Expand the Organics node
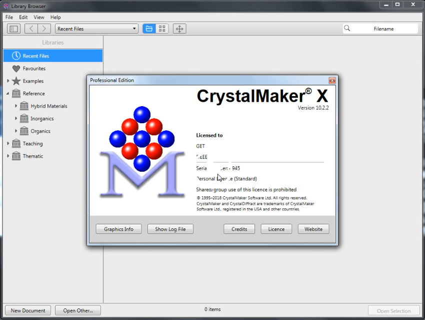The image size is (425, 320). (x=15, y=131)
